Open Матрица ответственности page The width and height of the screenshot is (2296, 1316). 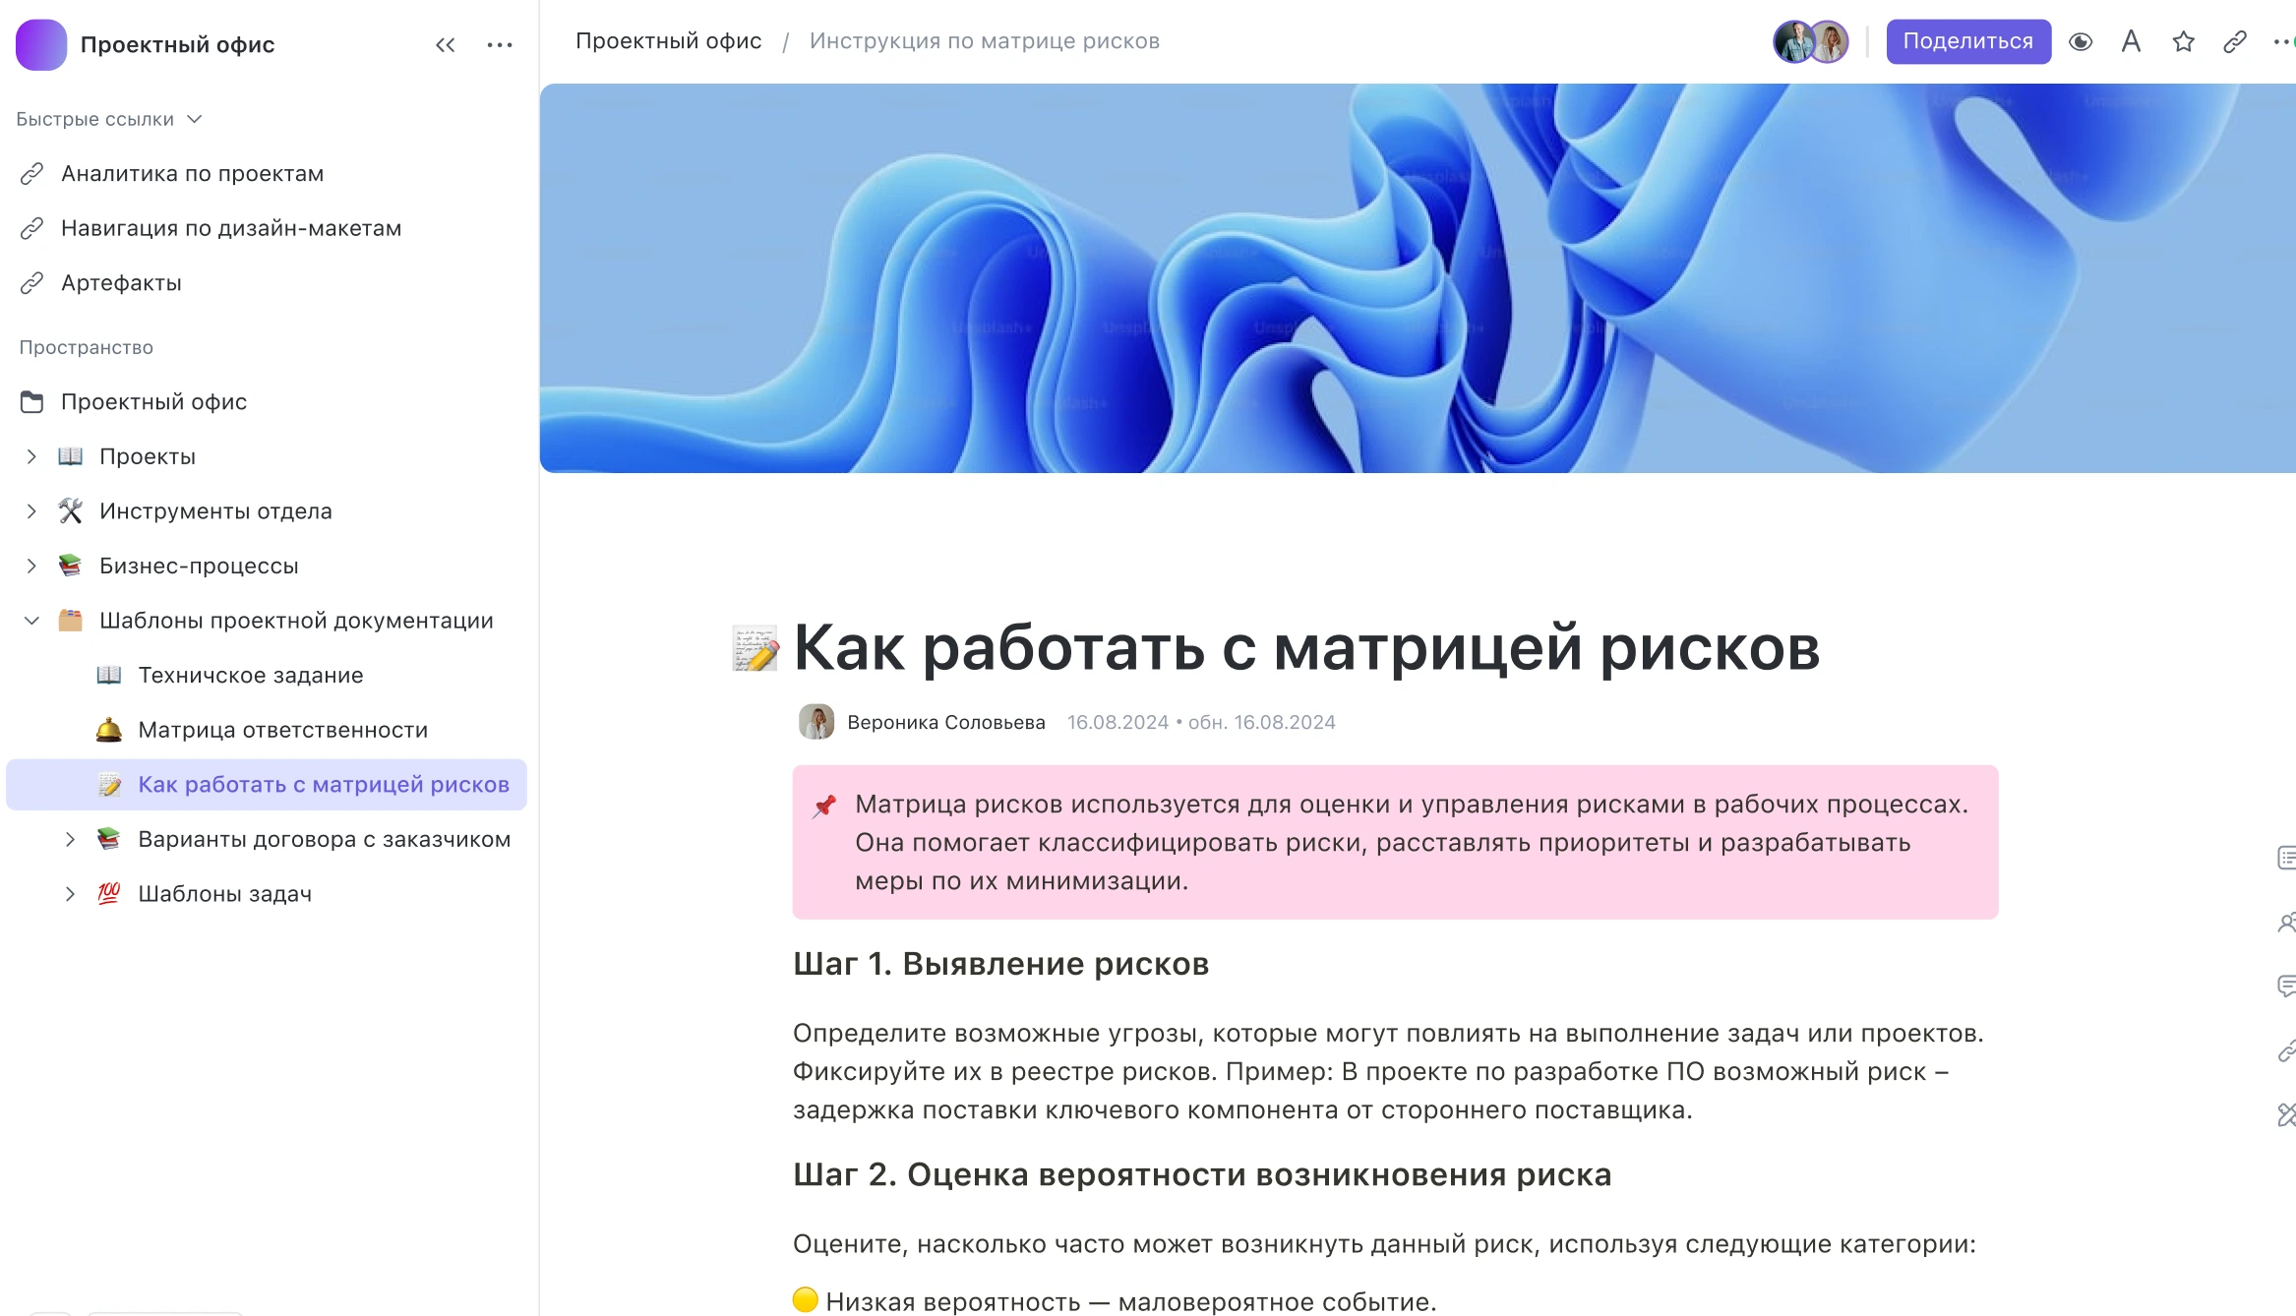click(x=282, y=730)
